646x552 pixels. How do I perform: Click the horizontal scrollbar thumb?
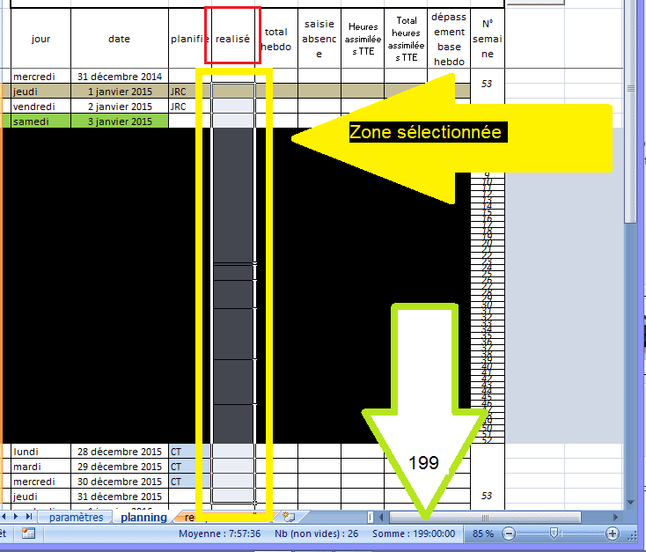485,517
